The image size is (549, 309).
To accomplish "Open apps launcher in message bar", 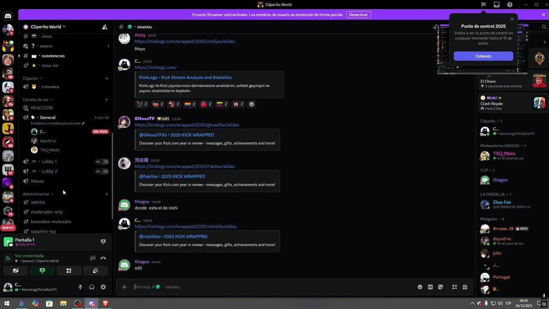I will (x=454, y=287).
